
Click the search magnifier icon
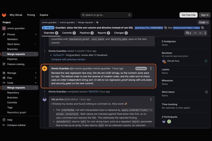pyautogui.click(x=83, y=15)
